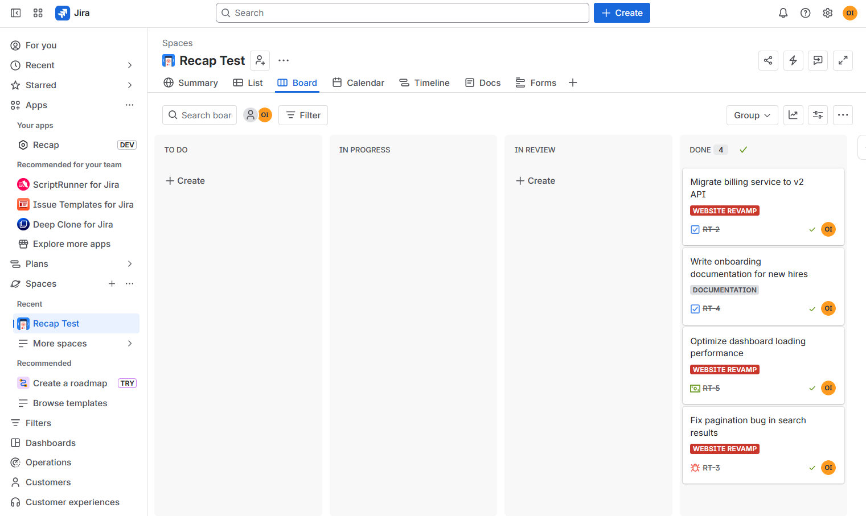Open the board more options ellipsis

pyautogui.click(x=843, y=115)
